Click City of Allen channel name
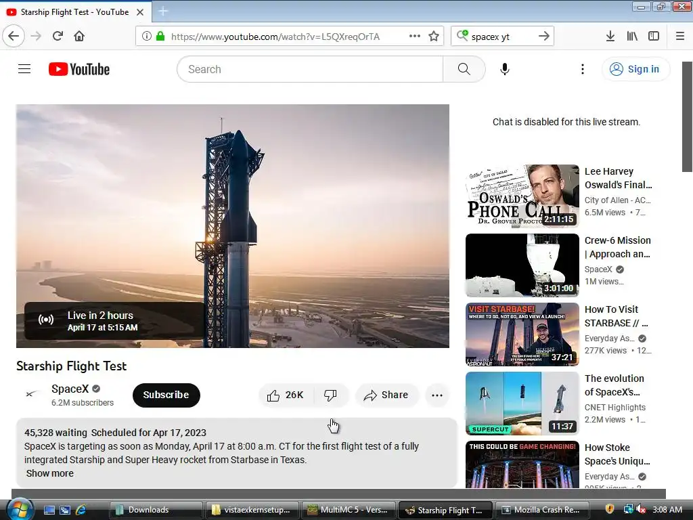The width and height of the screenshot is (693, 520). (x=617, y=200)
